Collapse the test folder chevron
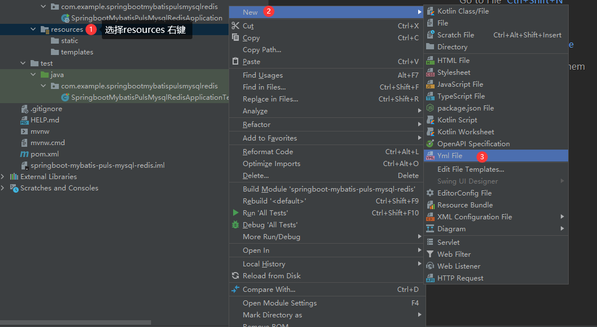Viewport: 597px width, 327px height. point(23,63)
